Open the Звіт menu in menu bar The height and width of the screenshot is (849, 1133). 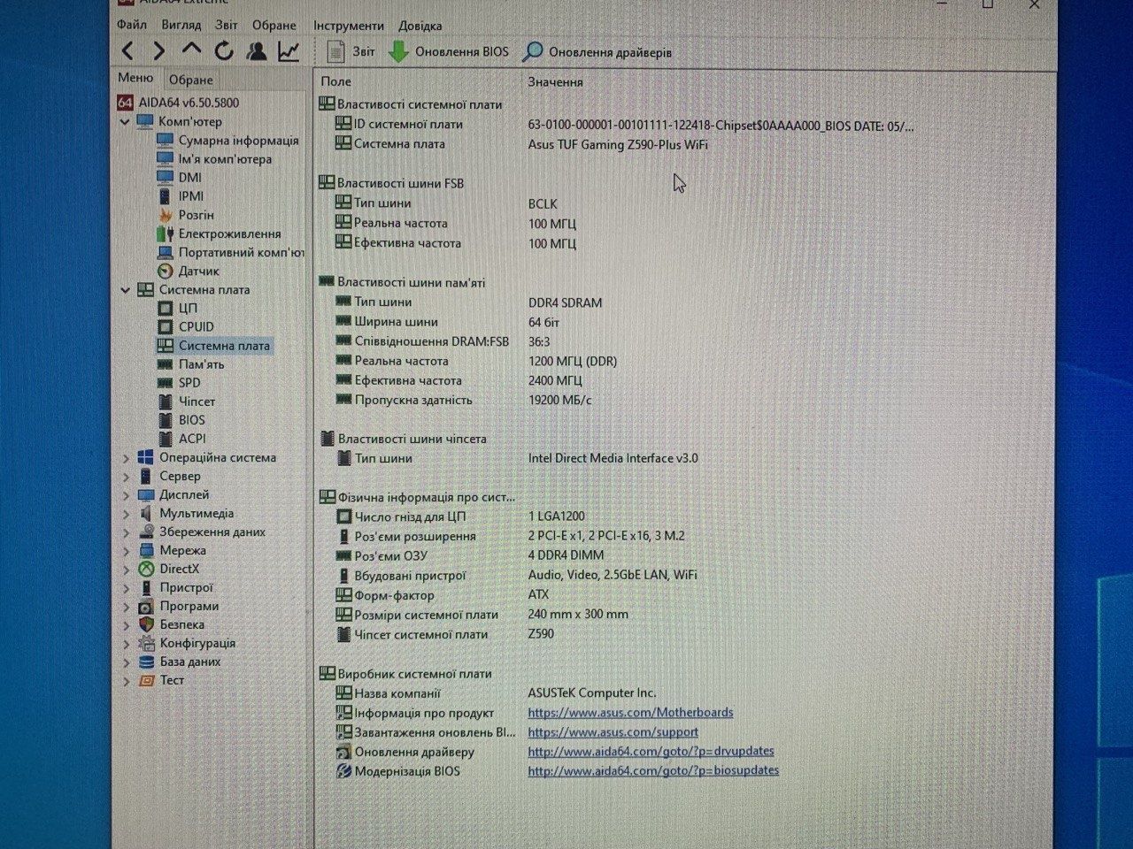tap(227, 25)
